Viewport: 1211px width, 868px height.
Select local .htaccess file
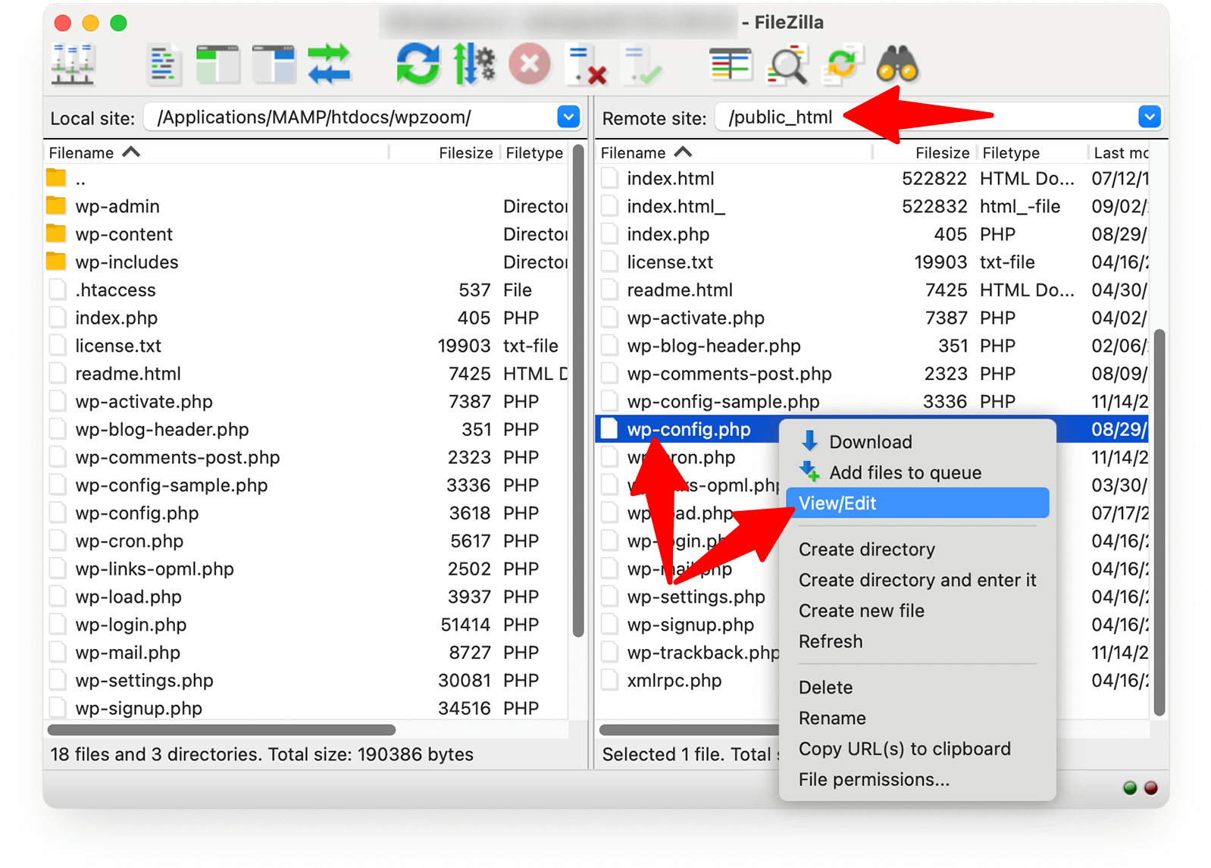[x=306, y=290]
